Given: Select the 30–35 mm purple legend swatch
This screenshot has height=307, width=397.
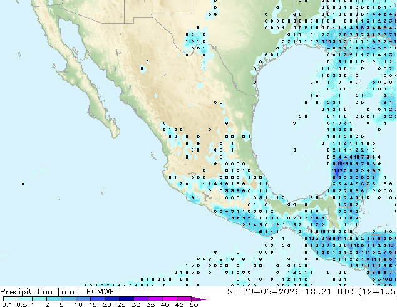Looking at the screenshot, I should tap(141, 299).
